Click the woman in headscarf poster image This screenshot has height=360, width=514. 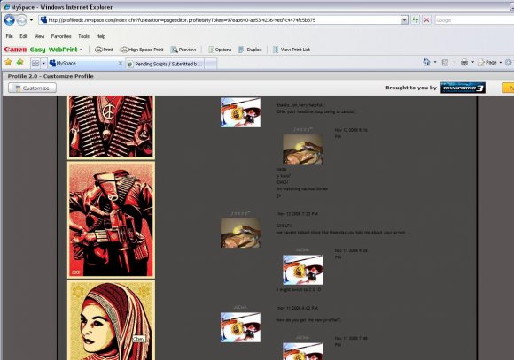[x=111, y=320]
